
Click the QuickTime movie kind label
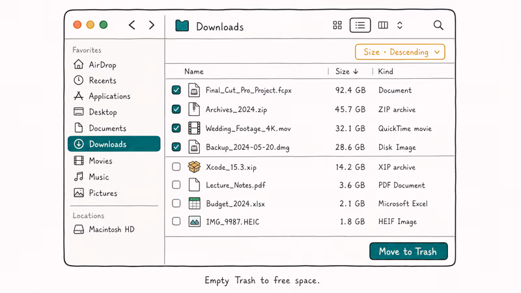[x=404, y=128]
